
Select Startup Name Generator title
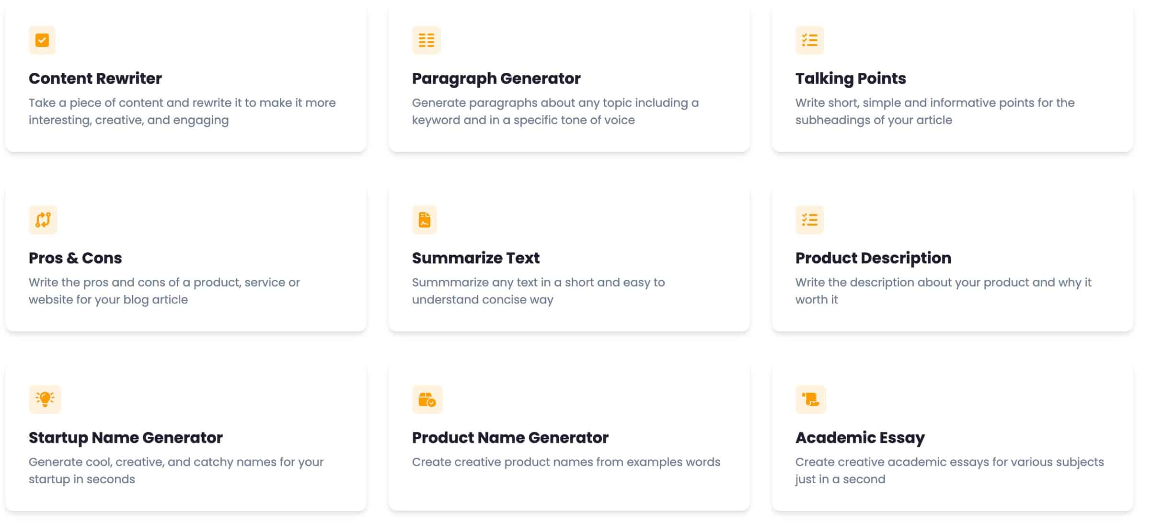coord(126,438)
